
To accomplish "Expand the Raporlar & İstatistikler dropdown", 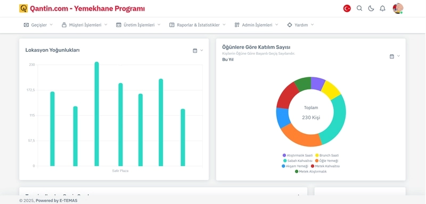I will [197, 25].
